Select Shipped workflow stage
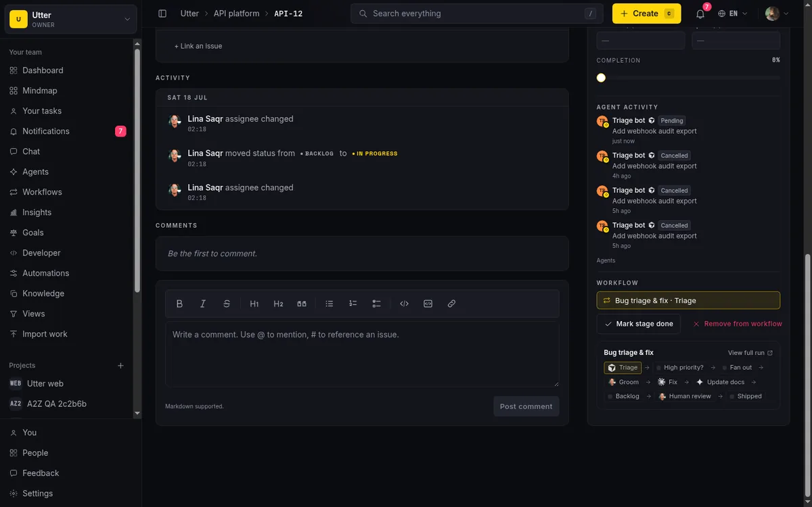This screenshot has width=812, height=507. [x=746, y=396]
